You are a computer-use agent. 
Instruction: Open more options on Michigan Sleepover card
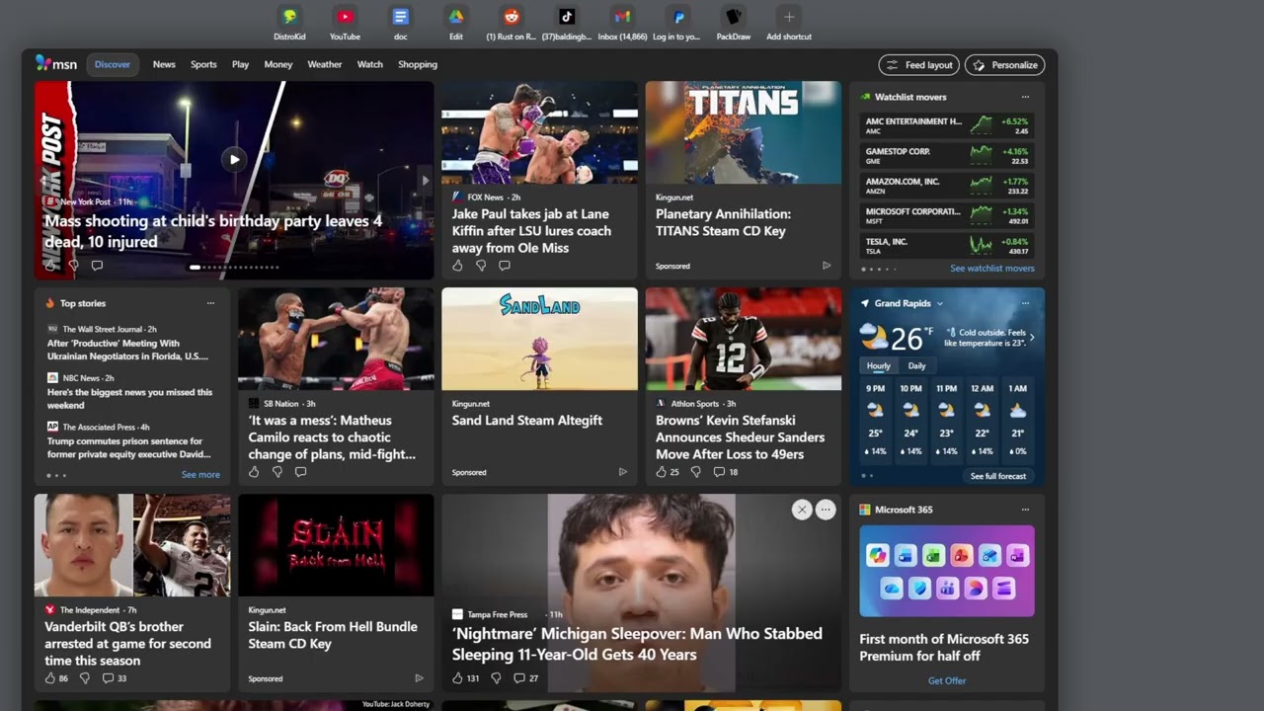[x=826, y=510]
